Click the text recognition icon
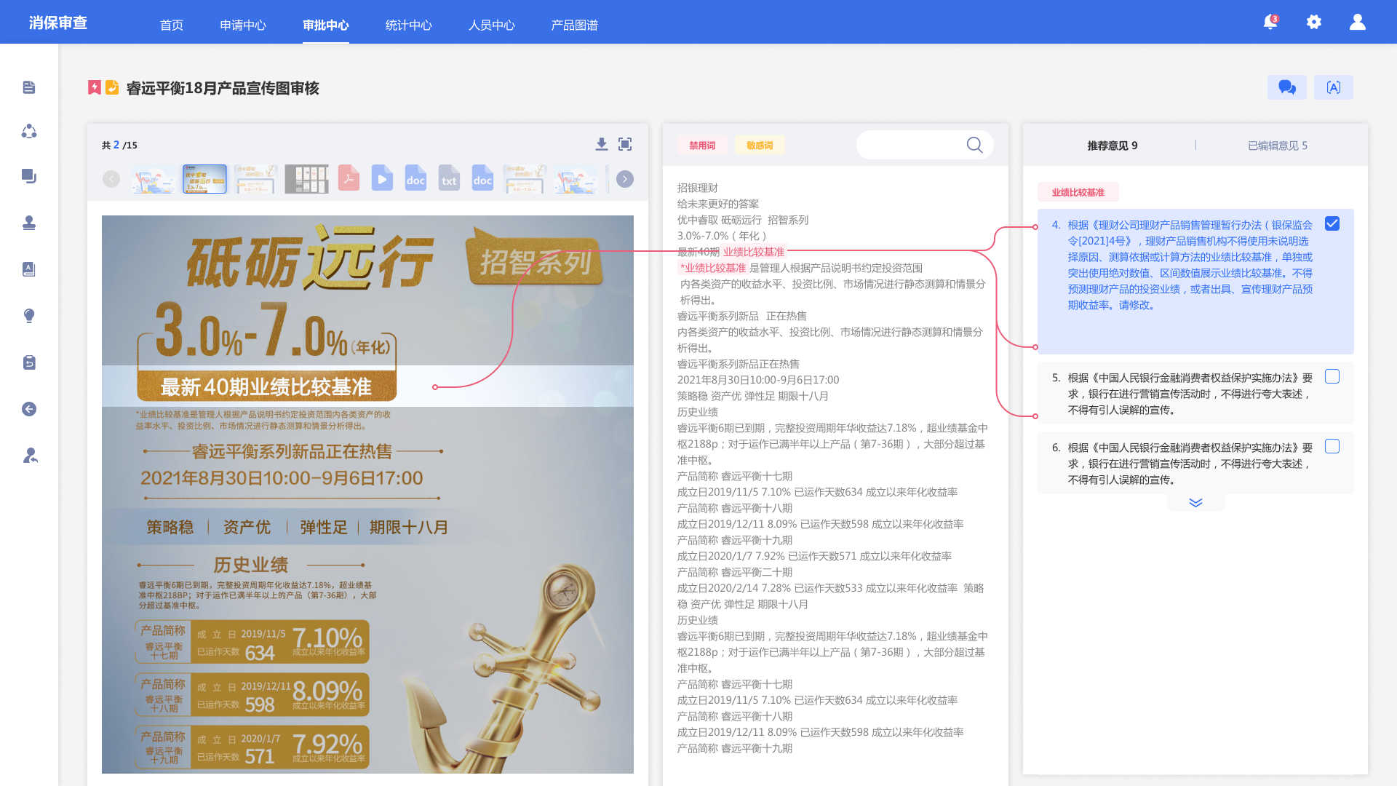Viewport: 1397px width, 786px height. (1333, 87)
